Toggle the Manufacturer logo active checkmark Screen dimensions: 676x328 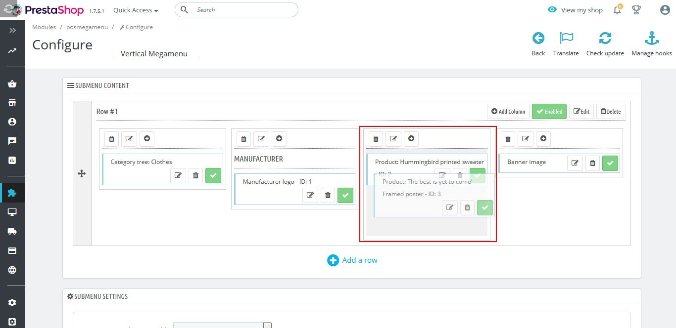point(345,195)
